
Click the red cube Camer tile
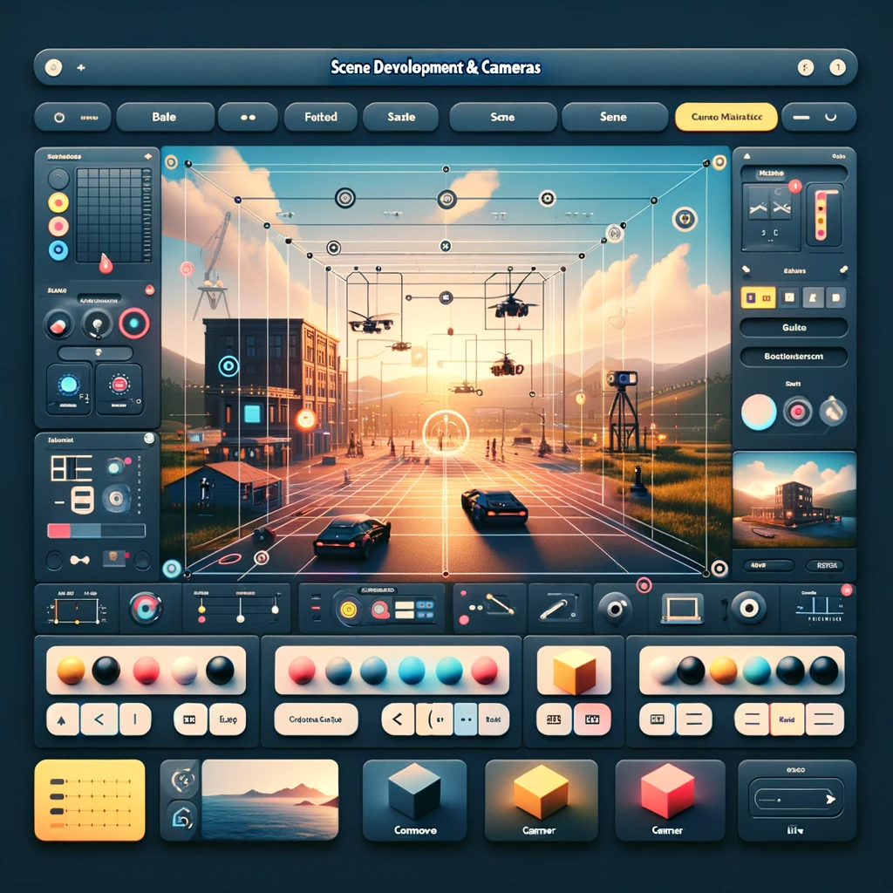[669, 801]
